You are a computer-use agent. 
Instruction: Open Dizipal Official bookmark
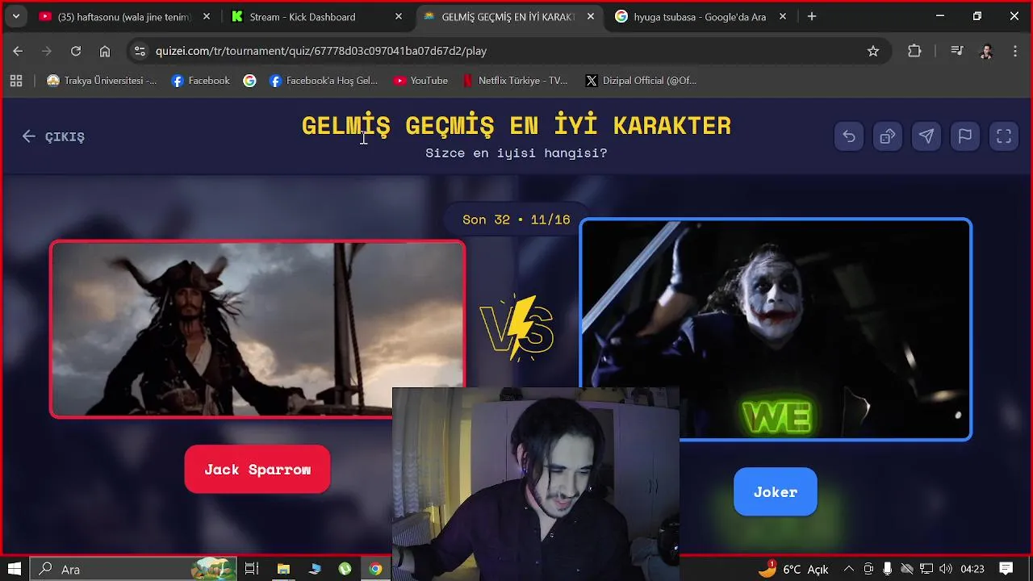pos(641,81)
